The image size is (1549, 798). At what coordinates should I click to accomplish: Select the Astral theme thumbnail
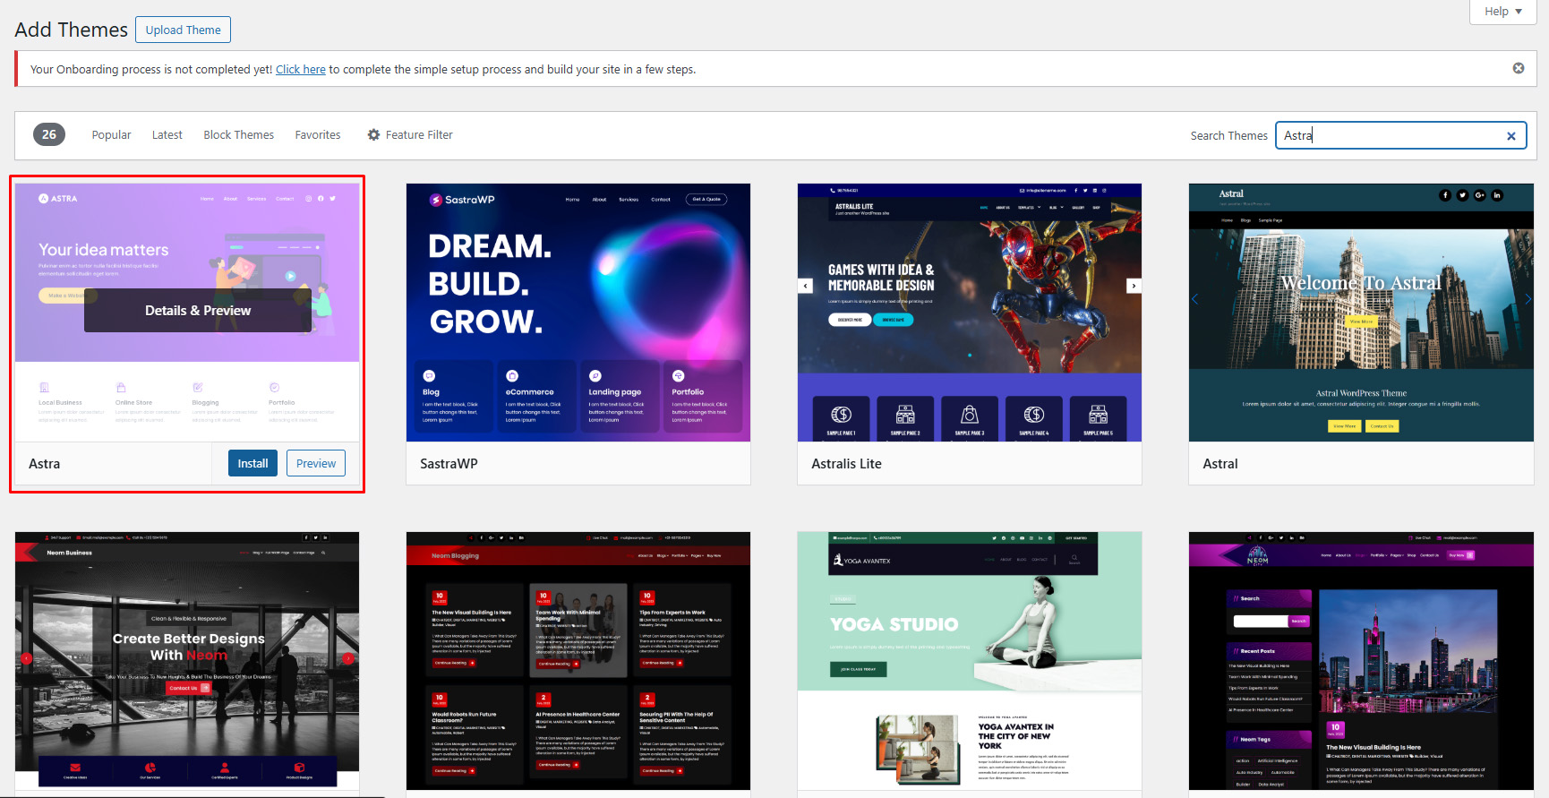(1361, 312)
